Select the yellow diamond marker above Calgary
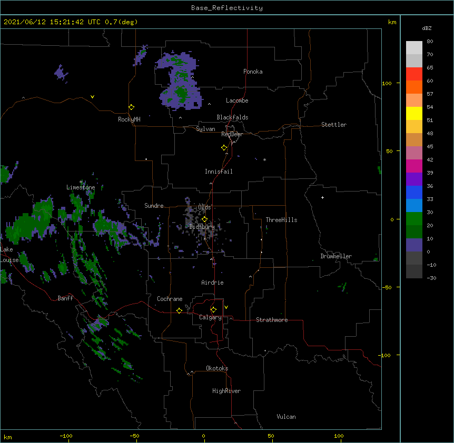454x443 pixels. [213, 310]
